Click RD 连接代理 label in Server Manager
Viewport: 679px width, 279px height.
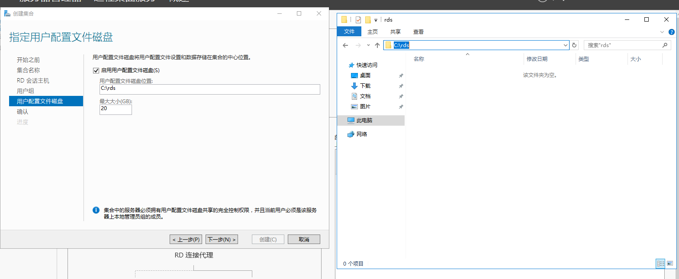click(194, 255)
